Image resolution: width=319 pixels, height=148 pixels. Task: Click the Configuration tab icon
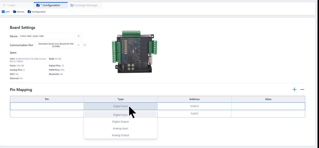point(38,5)
